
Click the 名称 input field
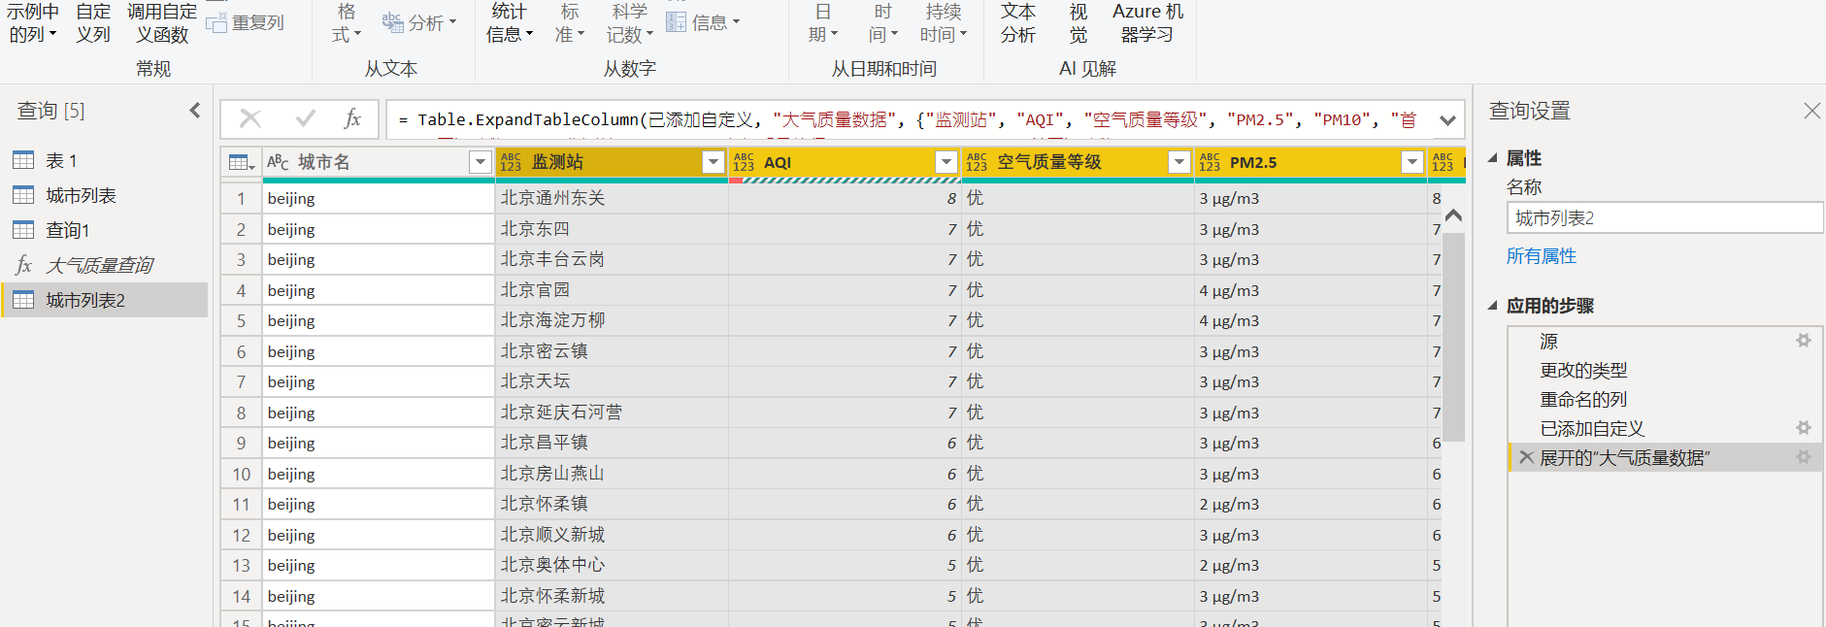tap(1664, 217)
